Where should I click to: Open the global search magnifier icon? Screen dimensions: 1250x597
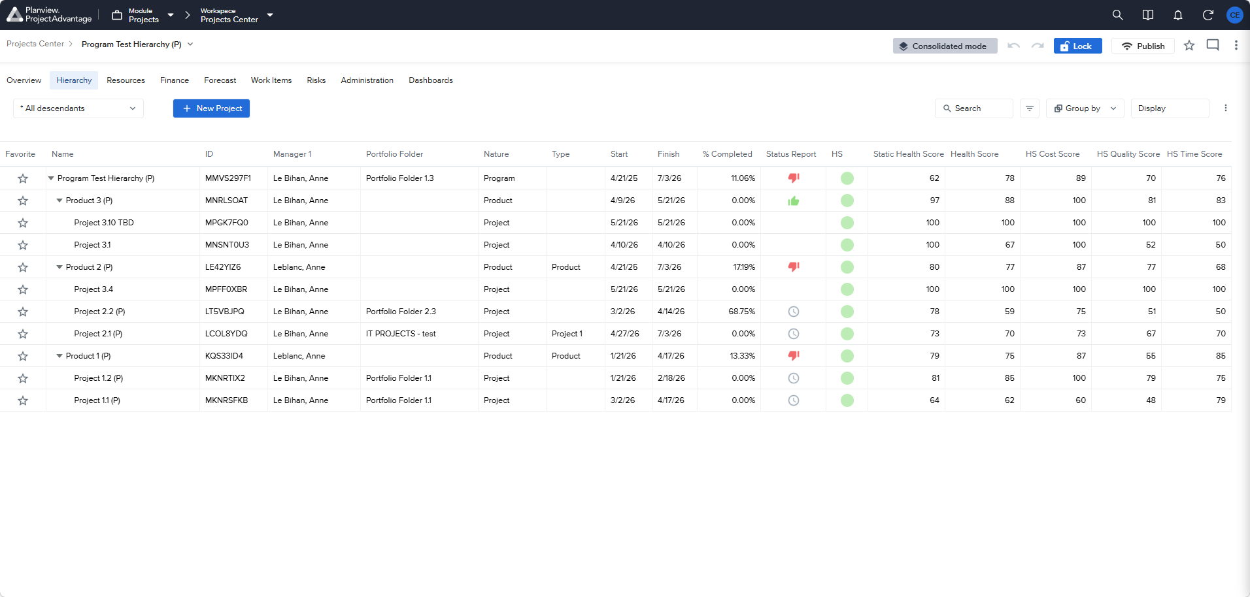pyautogui.click(x=1117, y=15)
